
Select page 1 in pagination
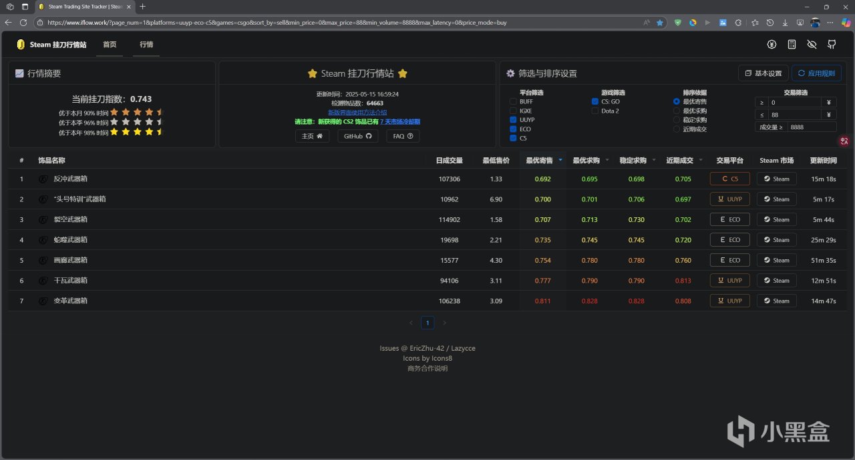[x=428, y=323]
